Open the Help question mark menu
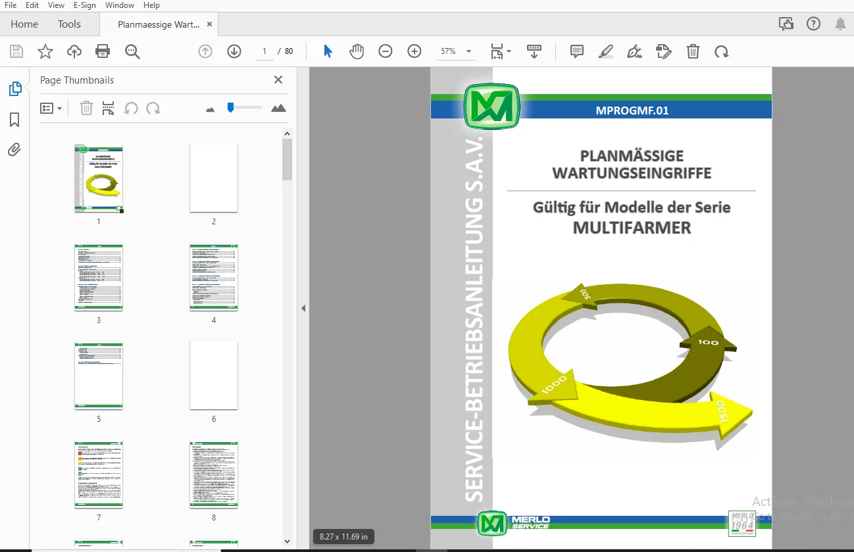 [814, 24]
